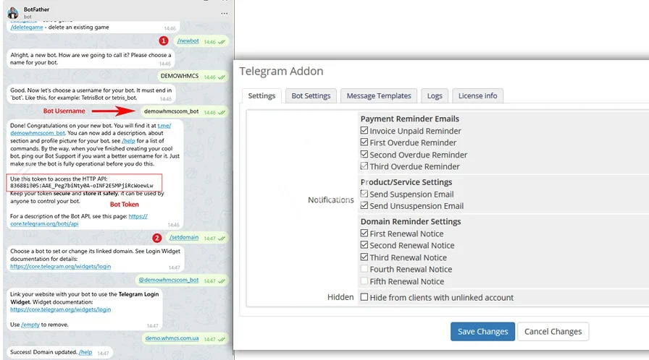Toggle Send Unsuspension Email checkbox
Image resolution: width=649 pixels, height=360 pixels.
(x=364, y=206)
